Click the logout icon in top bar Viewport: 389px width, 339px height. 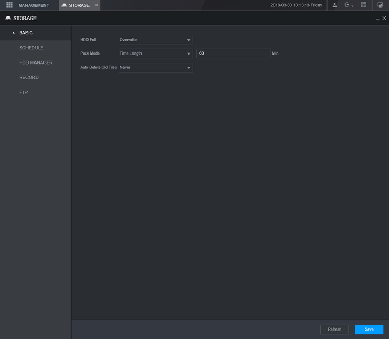click(x=348, y=5)
